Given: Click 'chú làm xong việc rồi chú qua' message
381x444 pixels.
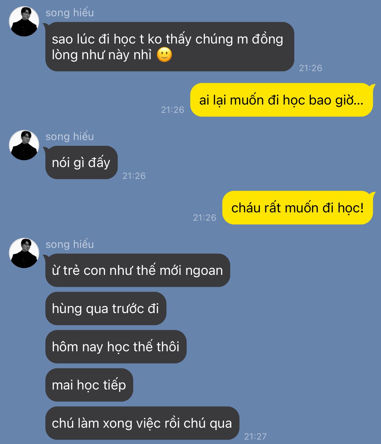Looking at the screenshot, I should (x=142, y=423).
